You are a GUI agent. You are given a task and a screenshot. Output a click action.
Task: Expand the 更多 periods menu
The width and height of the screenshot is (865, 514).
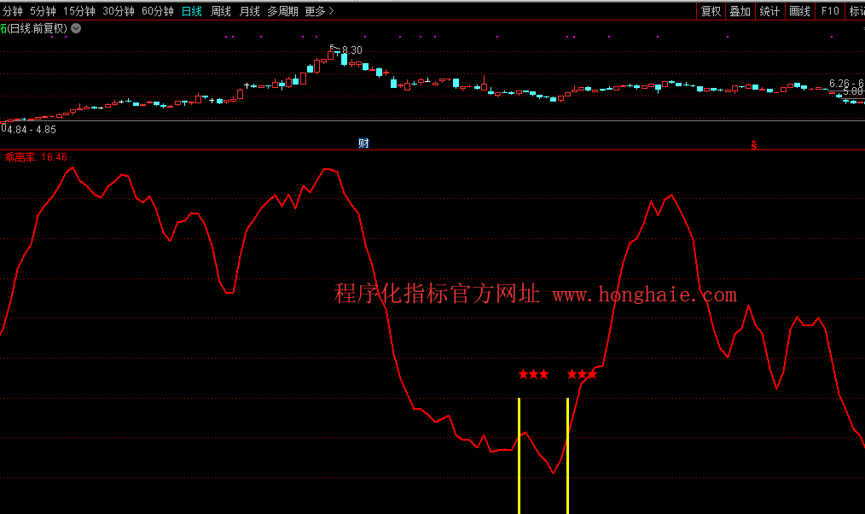click(319, 11)
